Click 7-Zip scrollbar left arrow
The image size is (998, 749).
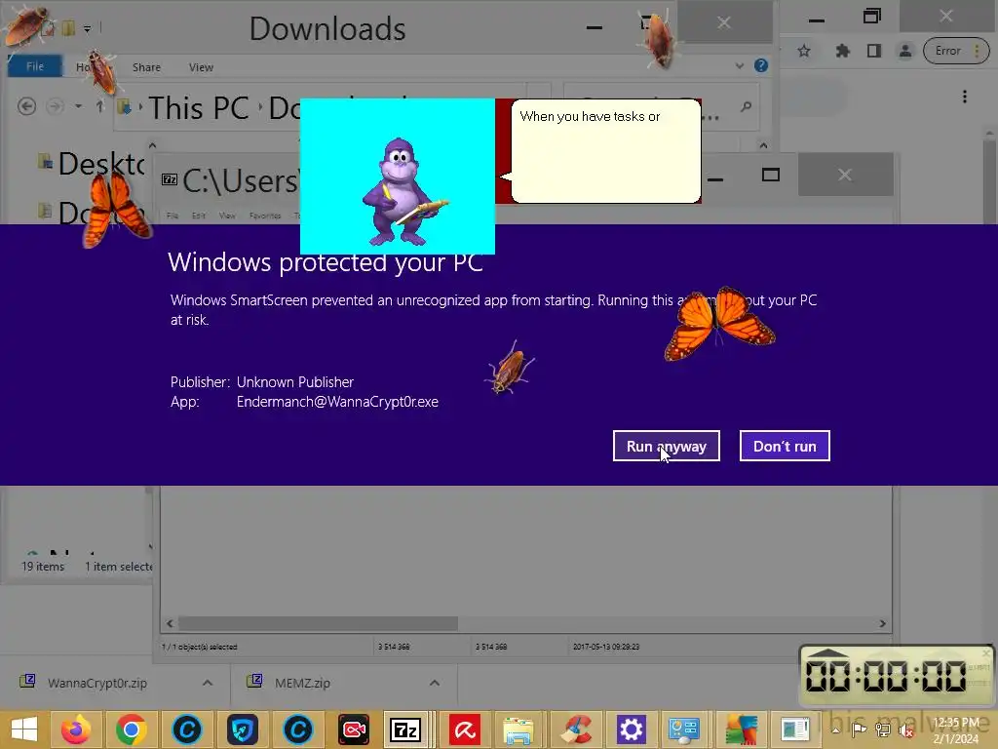click(x=170, y=623)
